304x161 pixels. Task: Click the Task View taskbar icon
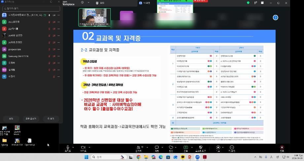click(131, 157)
